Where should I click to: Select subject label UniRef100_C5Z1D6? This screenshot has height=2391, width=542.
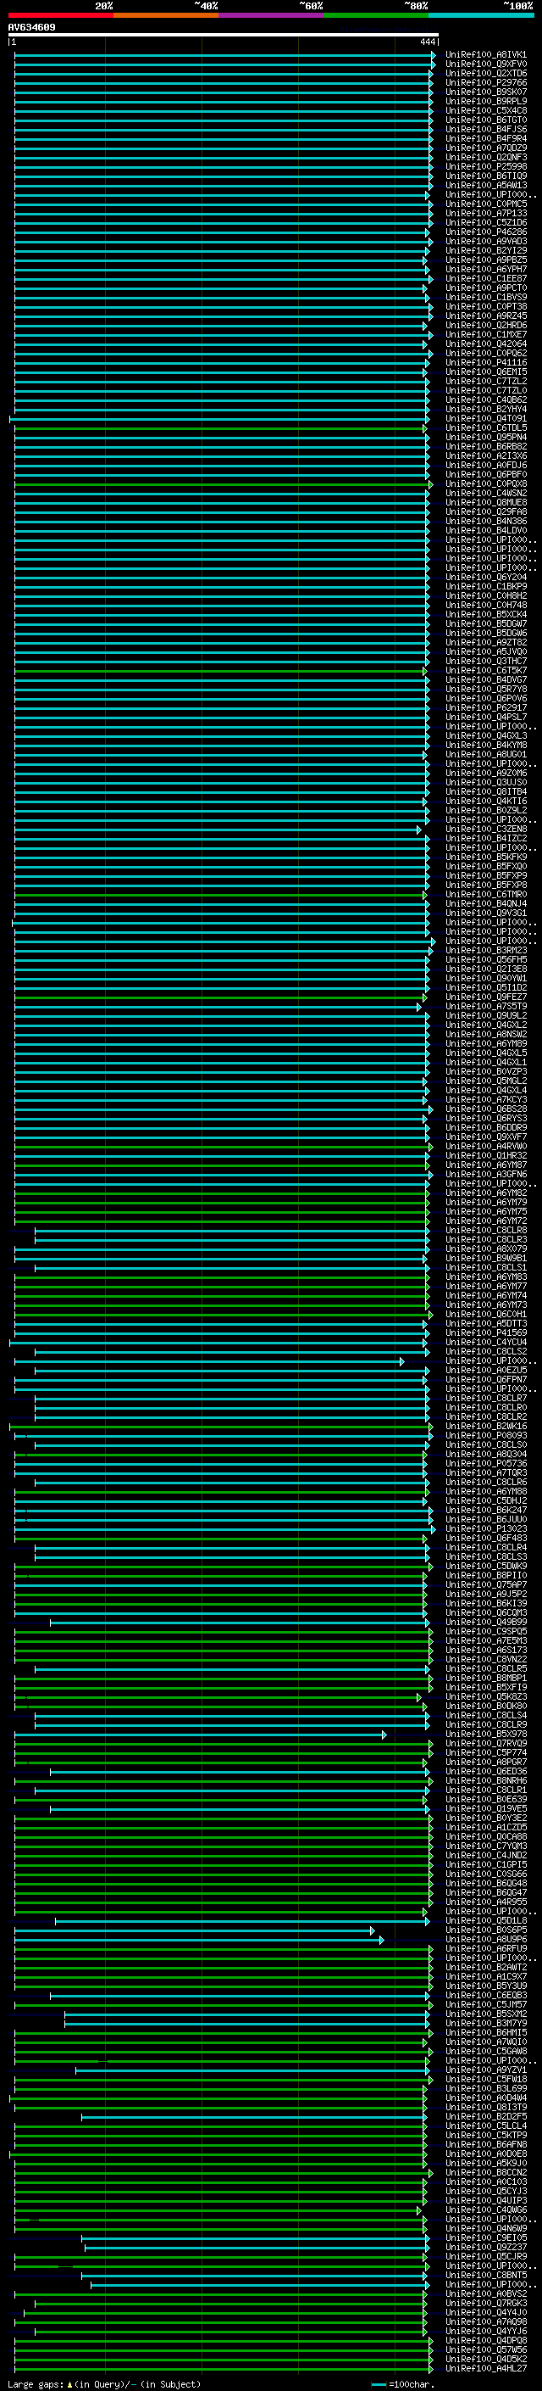pos(485,223)
